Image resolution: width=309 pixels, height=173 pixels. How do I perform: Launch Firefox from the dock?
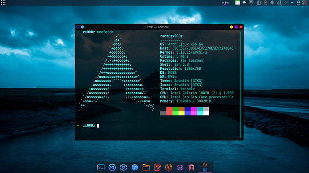point(169,168)
